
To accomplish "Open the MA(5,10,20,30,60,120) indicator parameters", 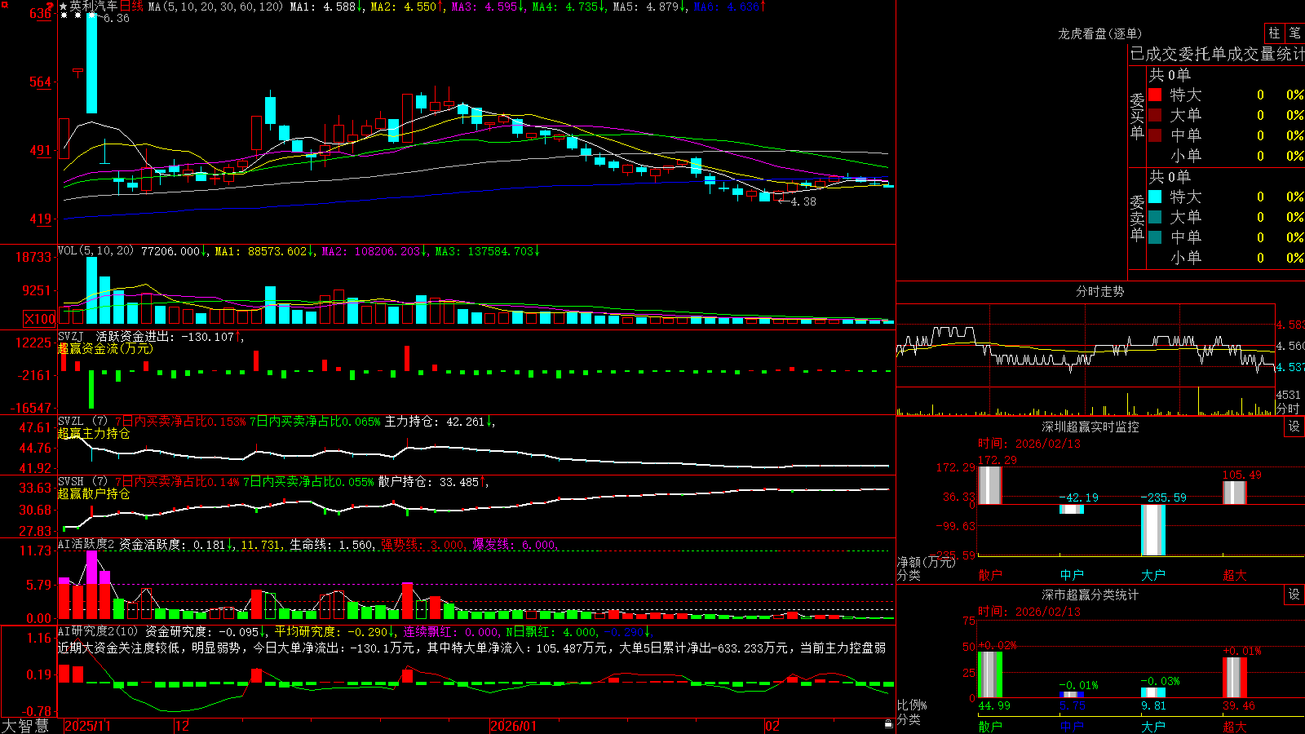I will point(216,7).
